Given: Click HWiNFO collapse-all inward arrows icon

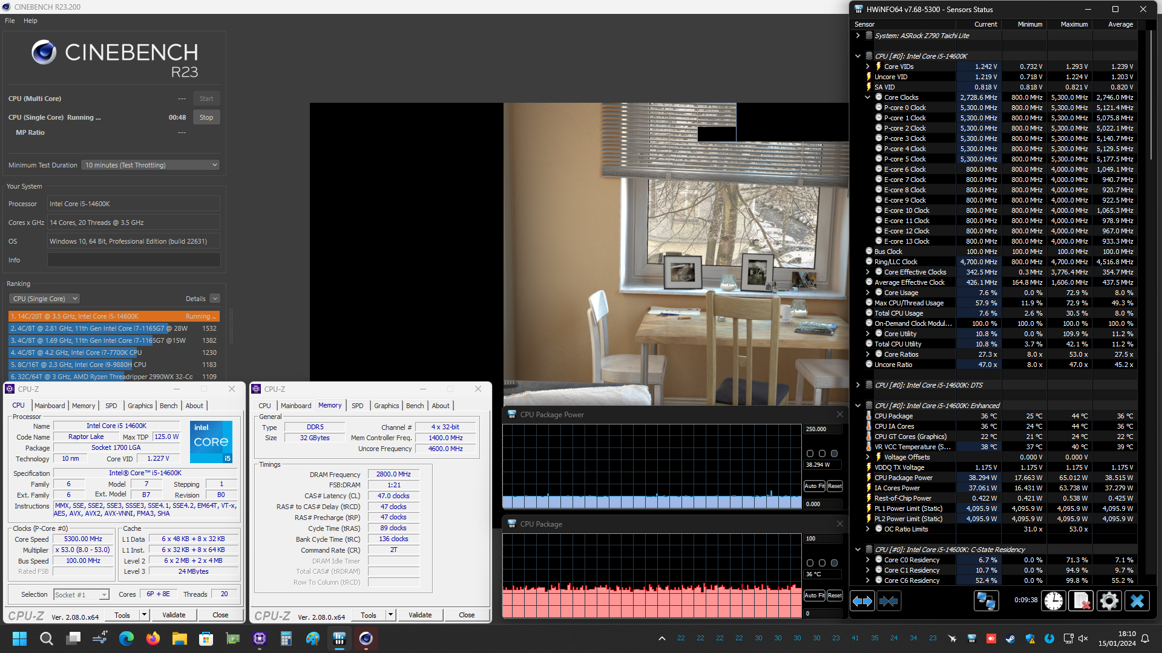Looking at the screenshot, I should (888, 601).
